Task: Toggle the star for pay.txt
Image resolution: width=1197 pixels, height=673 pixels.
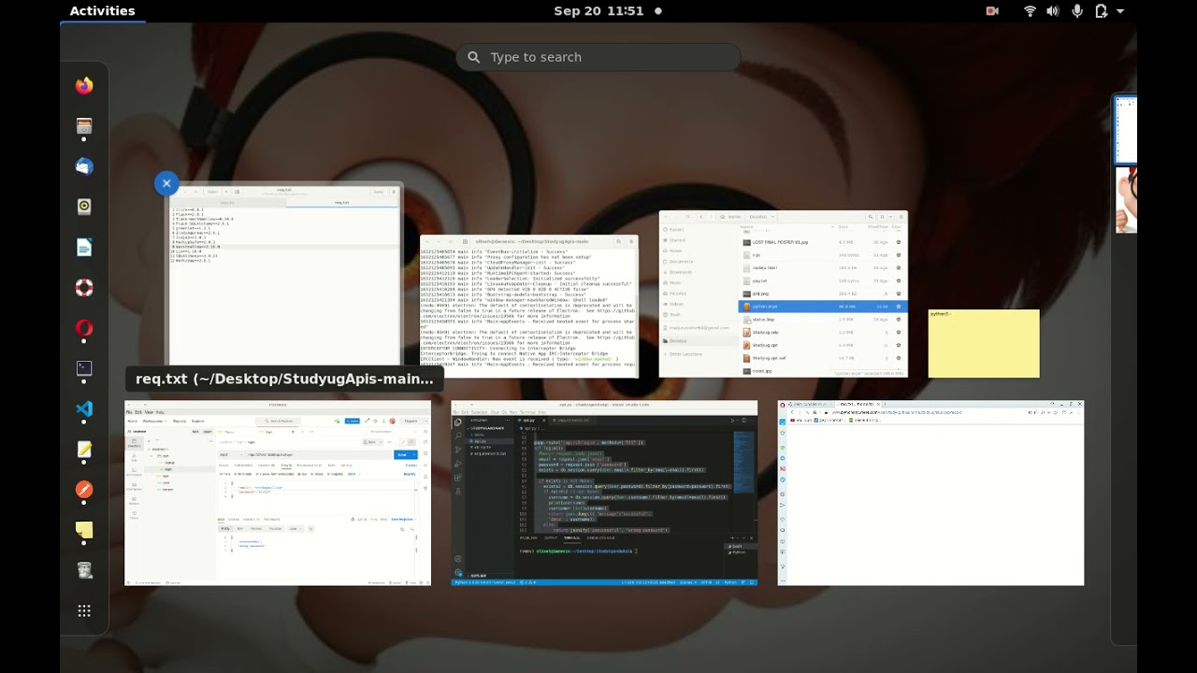Action: (899, 280)
